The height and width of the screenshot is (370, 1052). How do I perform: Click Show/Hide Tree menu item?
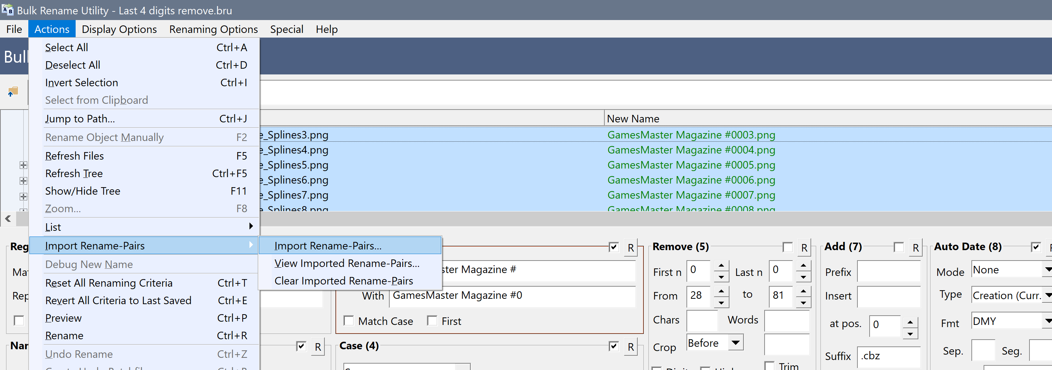(144, 191)
